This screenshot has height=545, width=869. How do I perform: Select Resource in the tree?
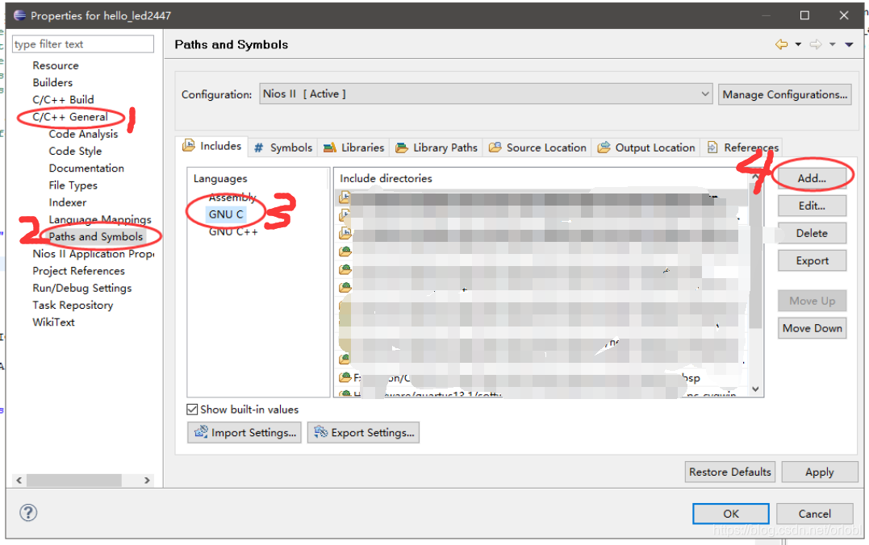(56, 65)
